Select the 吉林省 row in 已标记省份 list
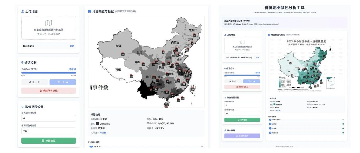The width and height of the screenshot is (360, 153). [x=307, y=128]
